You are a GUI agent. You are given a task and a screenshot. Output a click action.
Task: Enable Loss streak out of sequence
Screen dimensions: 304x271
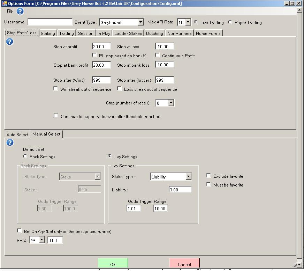point(120,89)
